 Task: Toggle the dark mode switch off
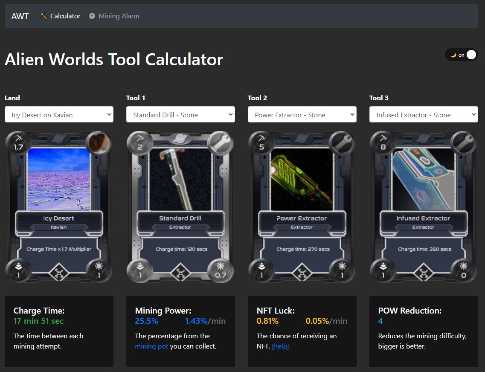click(462, 55)
